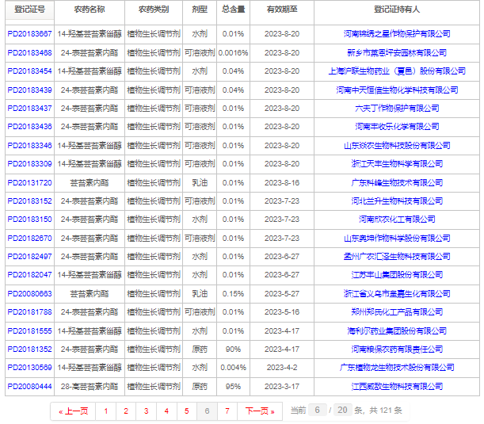Open holder 江苏丰山集团股份有限公司

point(397,275)
